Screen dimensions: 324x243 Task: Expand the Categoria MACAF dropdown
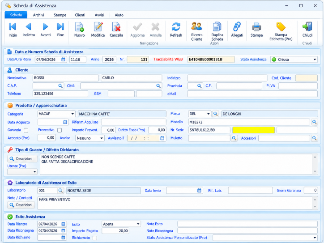coord(72,114)
